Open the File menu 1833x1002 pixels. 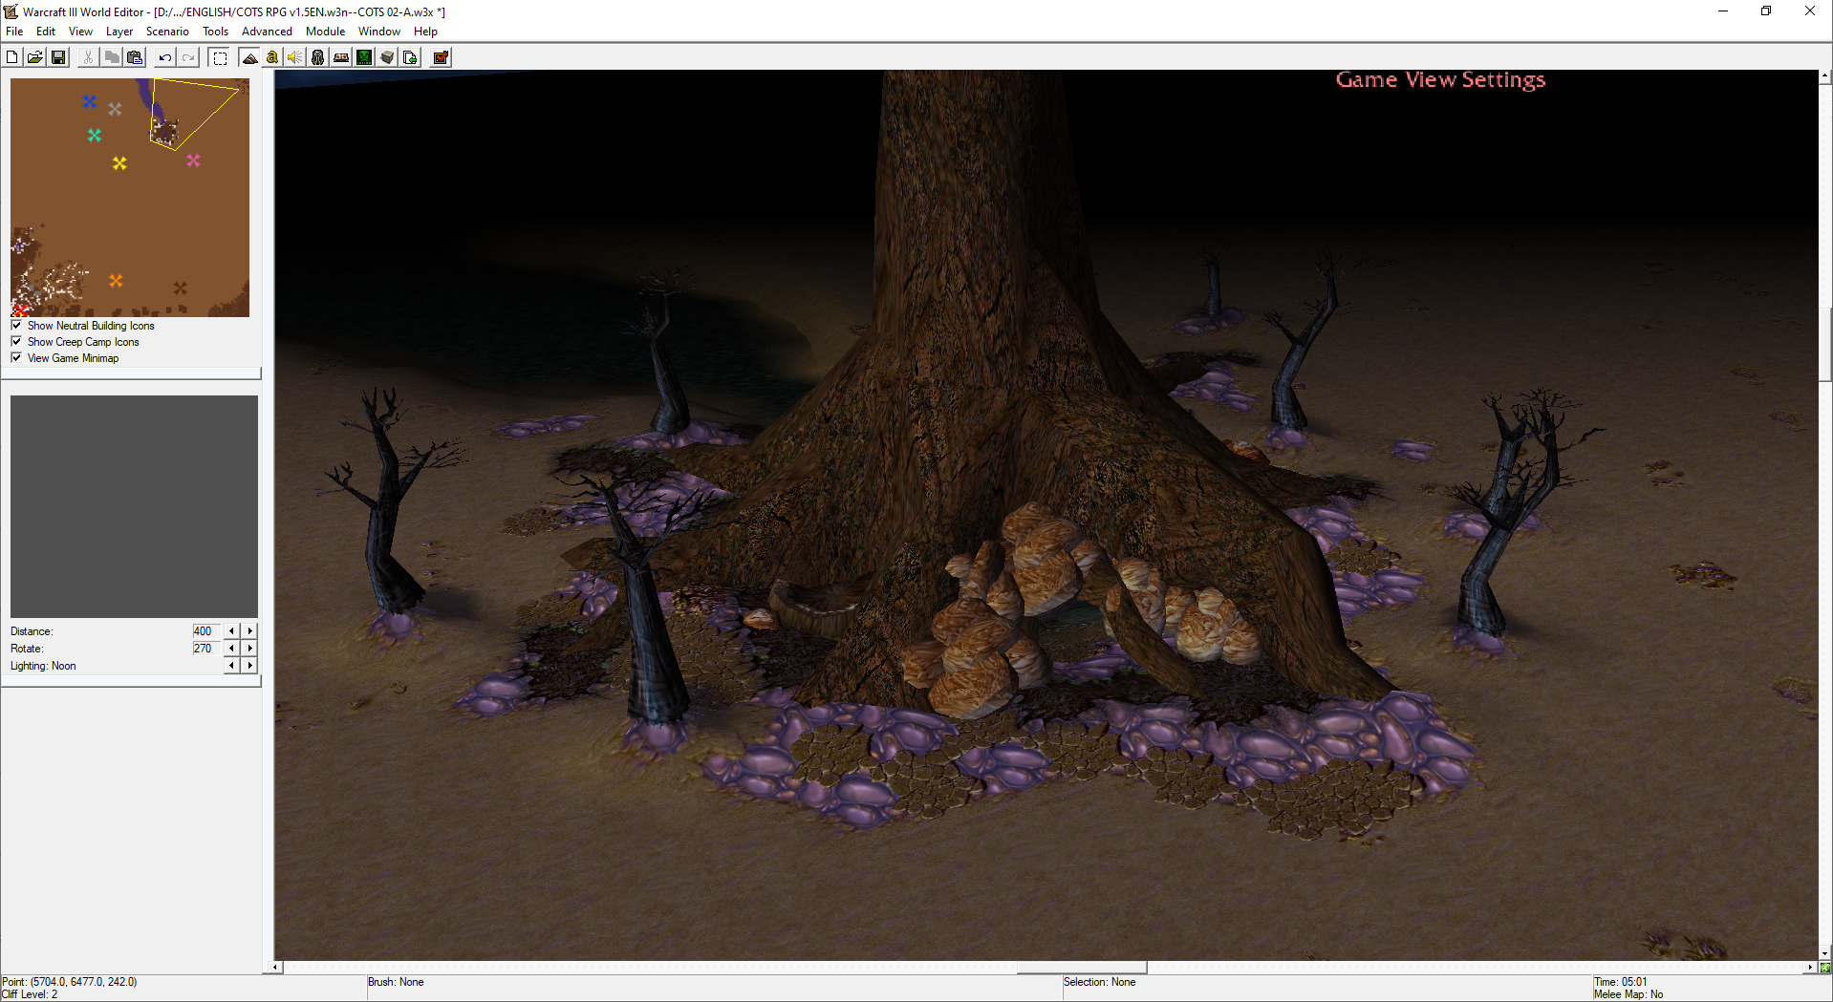tap(14, 32)
